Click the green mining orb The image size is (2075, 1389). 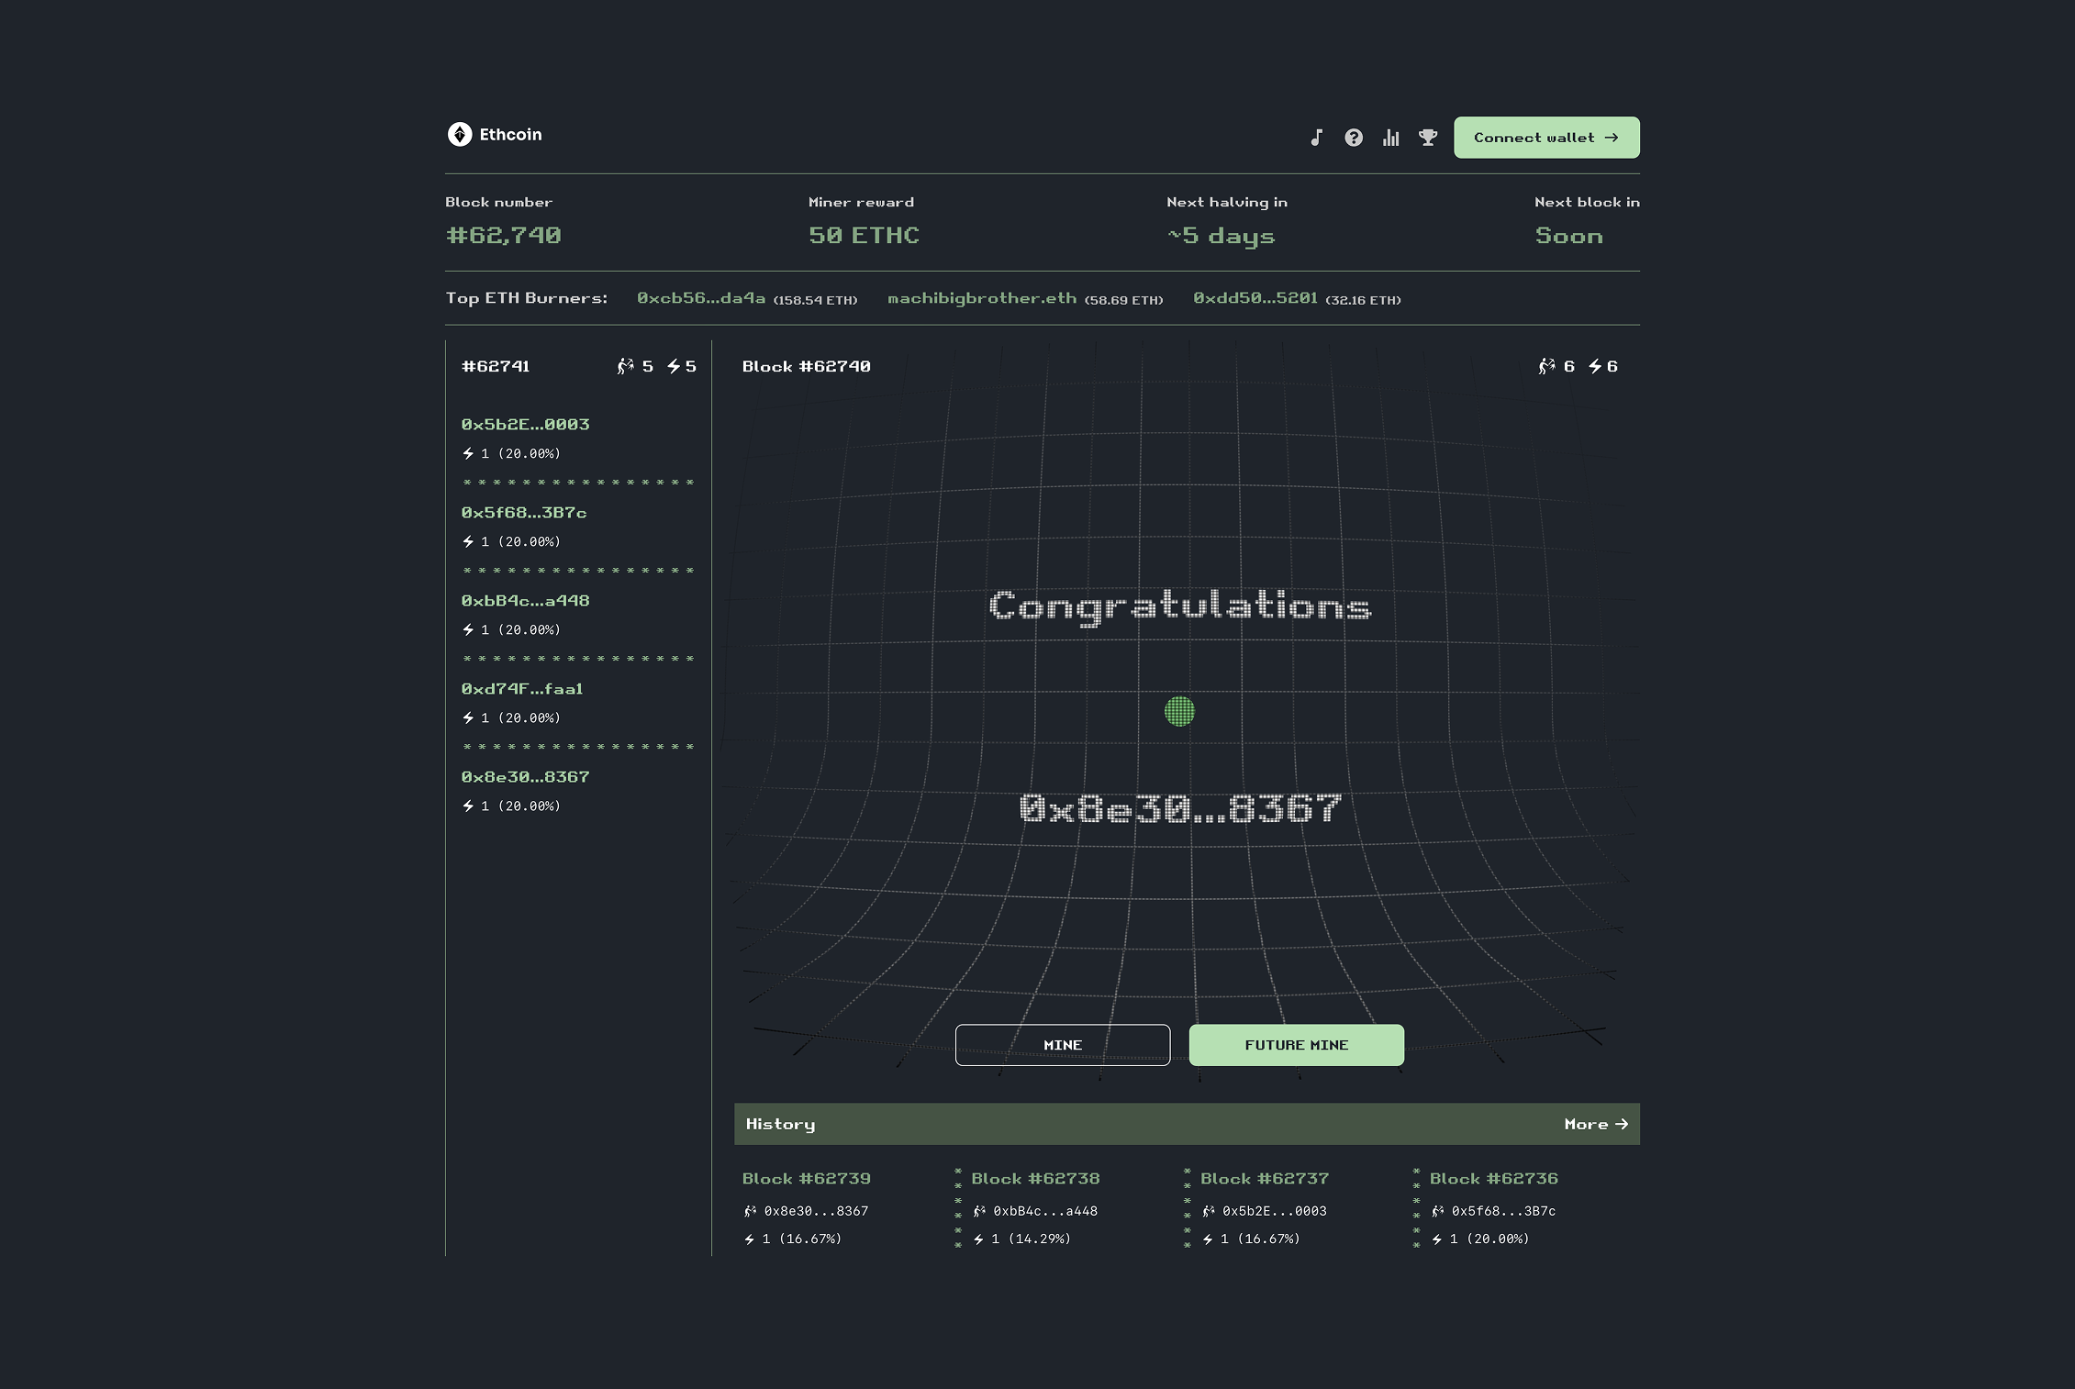(1179, 711)
